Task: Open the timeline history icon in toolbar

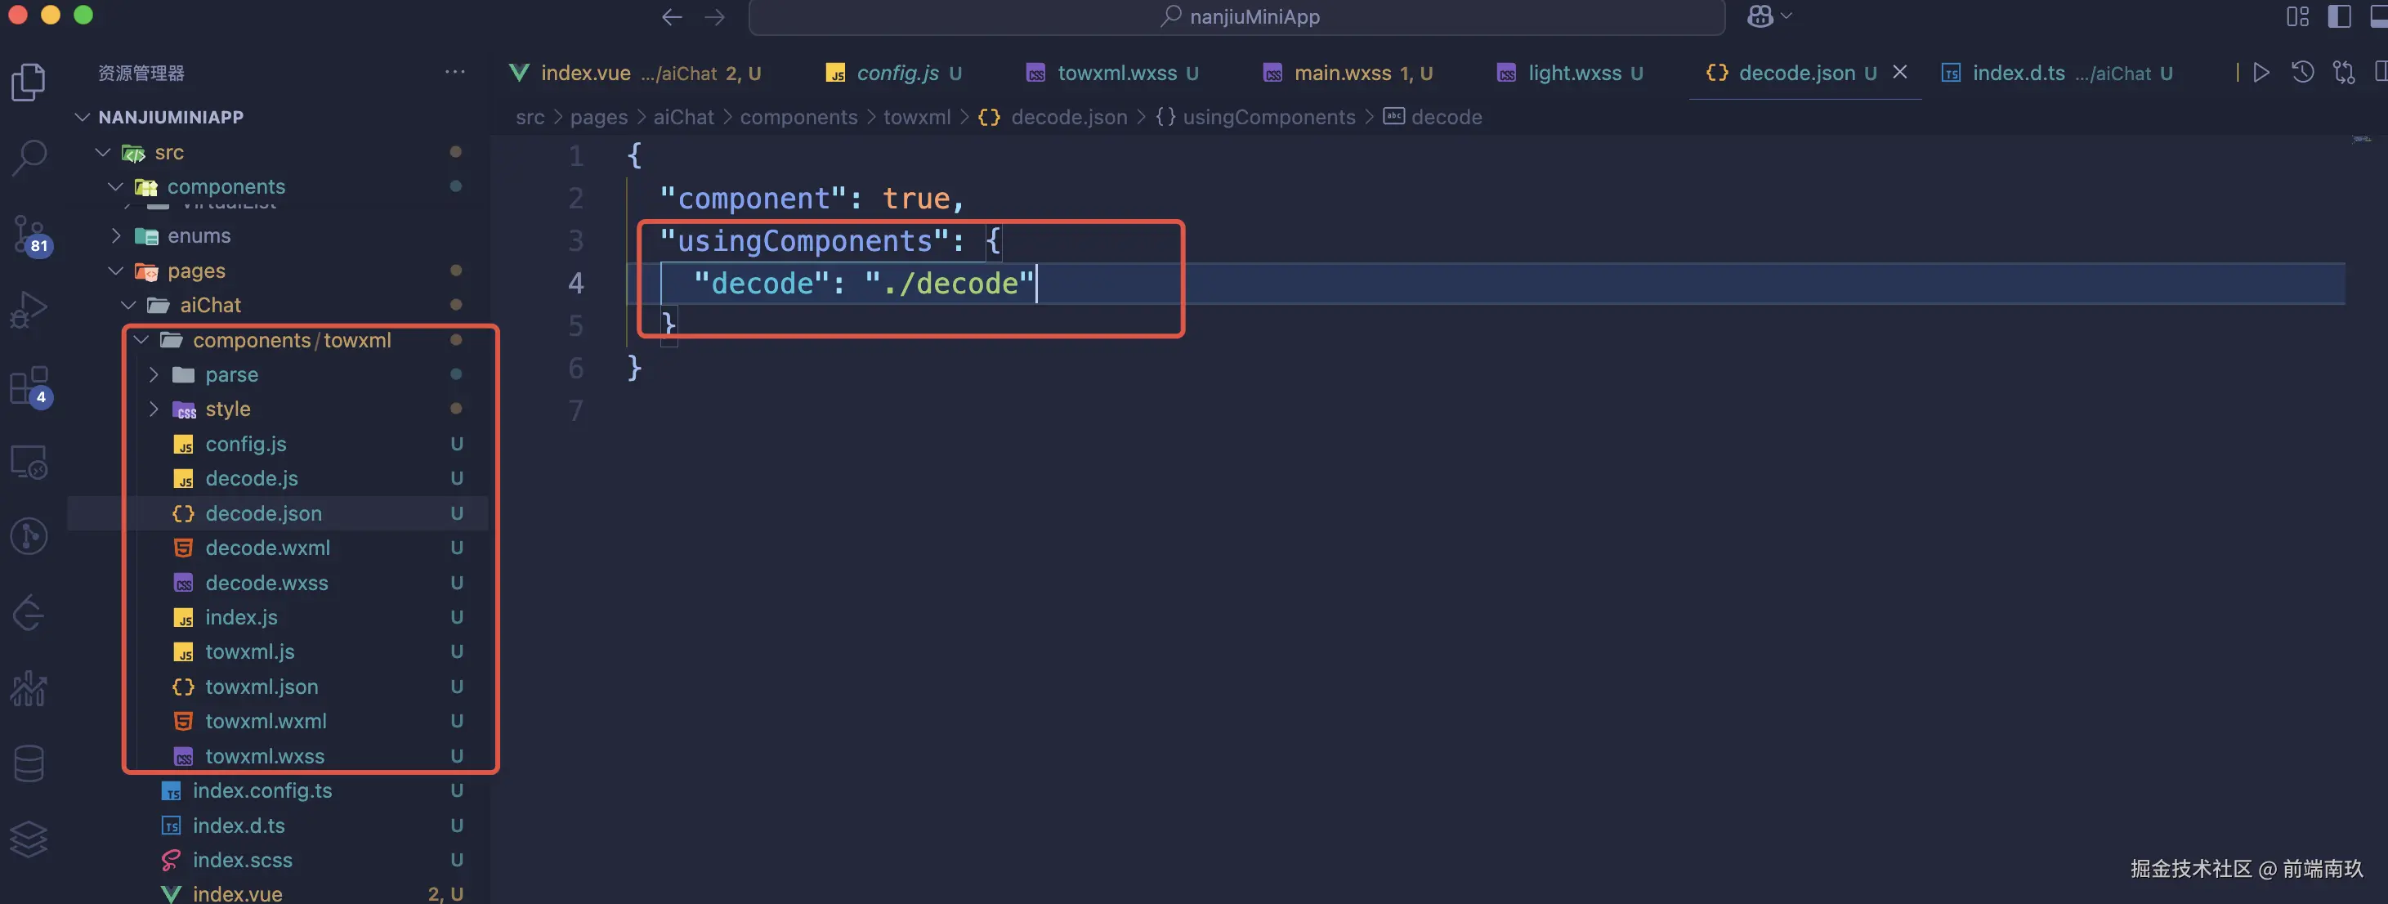Action: tap(2303, 72)
